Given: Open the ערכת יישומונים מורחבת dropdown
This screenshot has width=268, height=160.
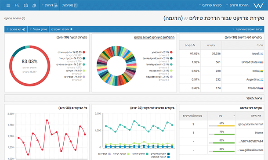Looking at the screenshot, I should [x=247, y=29].
